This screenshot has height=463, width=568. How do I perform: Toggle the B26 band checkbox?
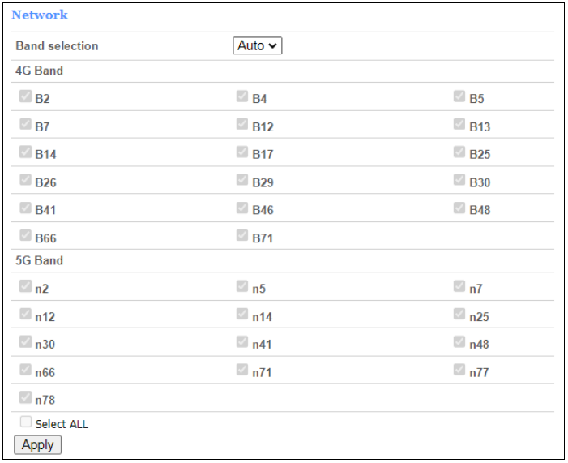tap(26, 181)
